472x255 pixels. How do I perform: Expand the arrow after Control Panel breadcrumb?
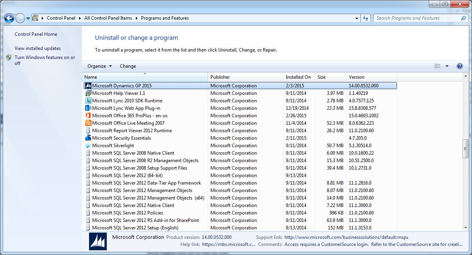[x=80, y=18]
